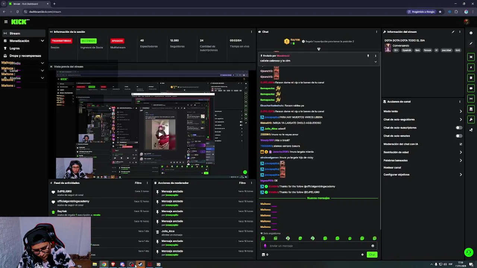Open a new browser tab
The height and width of the screenshot is (268, 477).
54,4
